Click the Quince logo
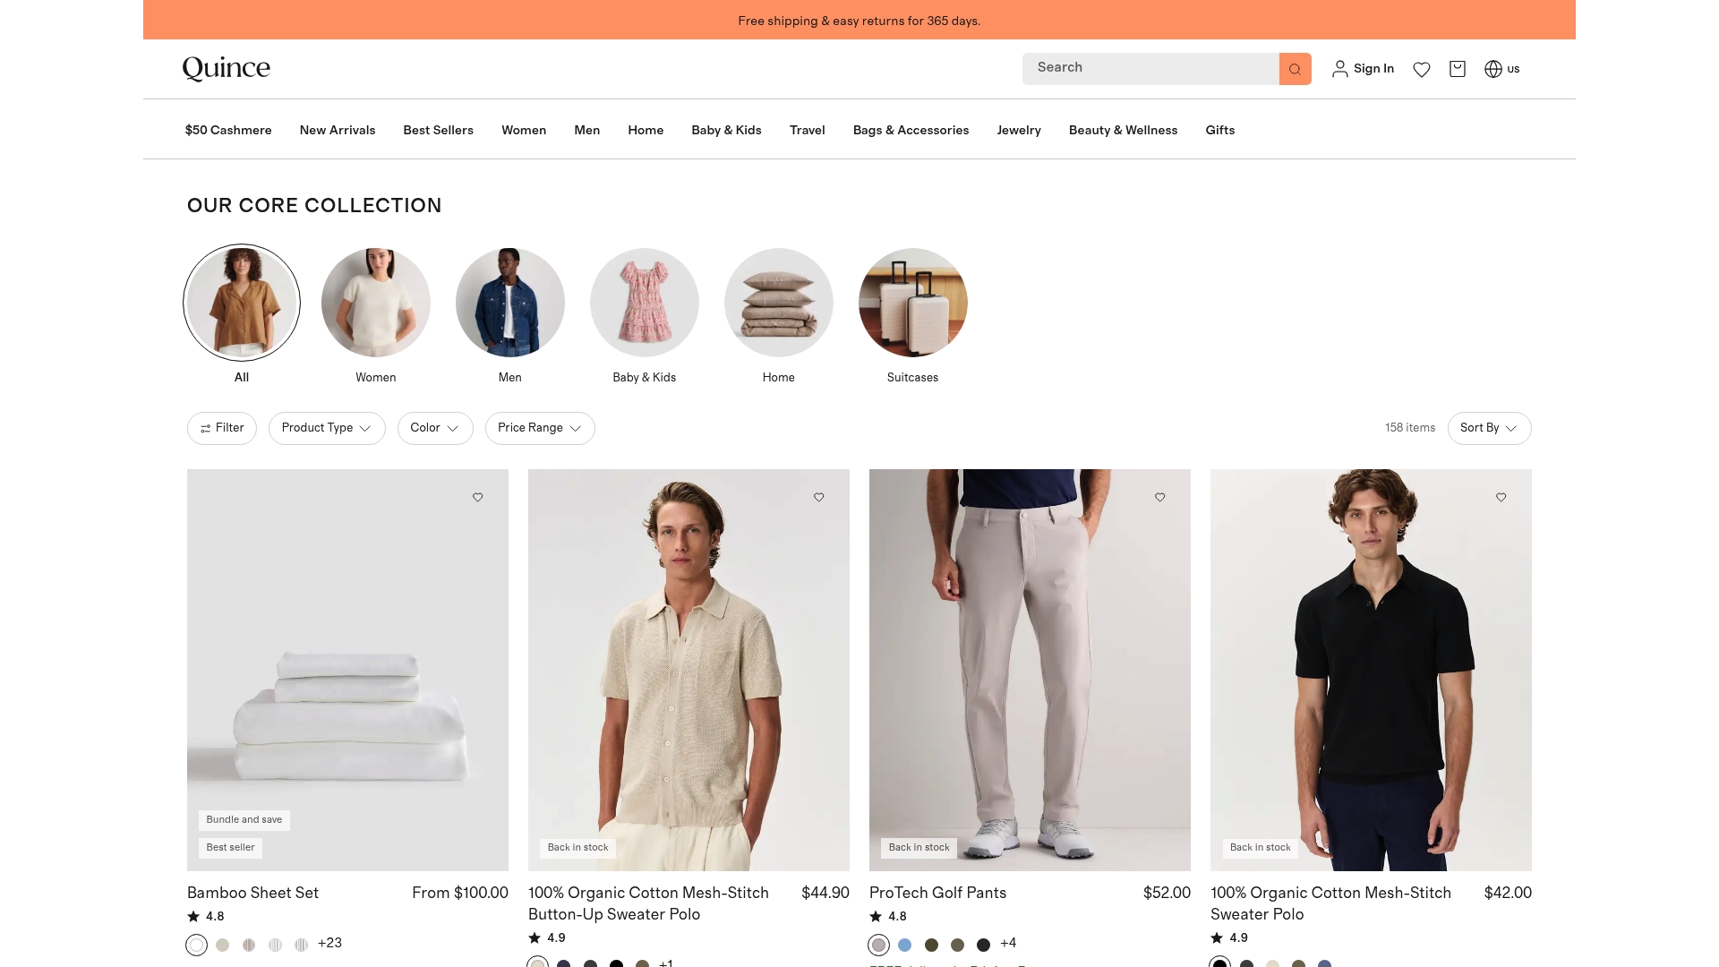The width and height of the screenshot is (1719, 967). tap(227, 69)
